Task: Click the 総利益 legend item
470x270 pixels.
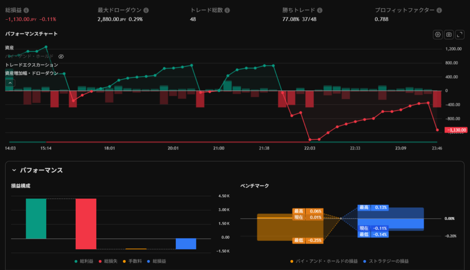Action: (x=84, y=261)
